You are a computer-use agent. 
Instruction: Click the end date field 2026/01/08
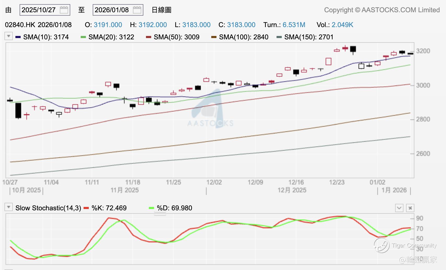(x=112, y=10)
